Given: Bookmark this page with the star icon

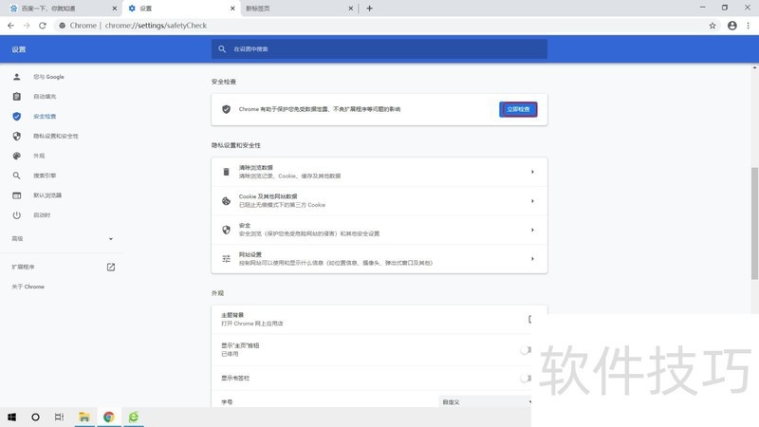Looking at the screenshot, I should click(x=713, y=26).
